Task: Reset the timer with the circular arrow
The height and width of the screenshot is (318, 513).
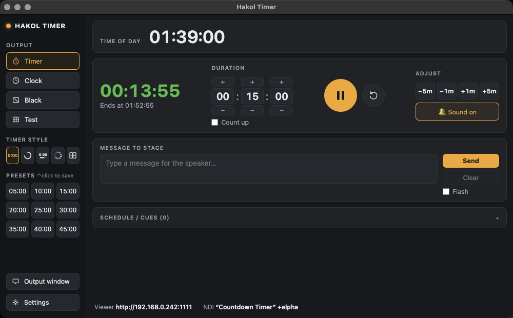Action: point(373,95)
